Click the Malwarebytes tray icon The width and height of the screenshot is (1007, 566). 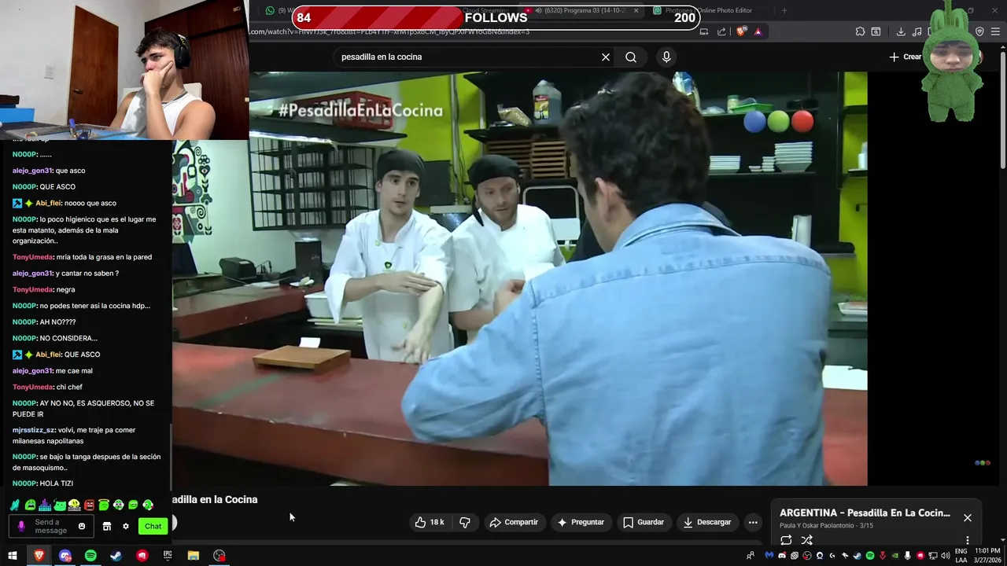coord(769,556)
